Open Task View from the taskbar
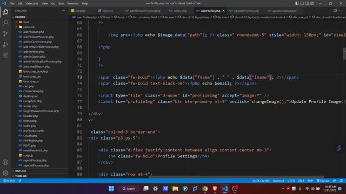 tap(145, 189)
